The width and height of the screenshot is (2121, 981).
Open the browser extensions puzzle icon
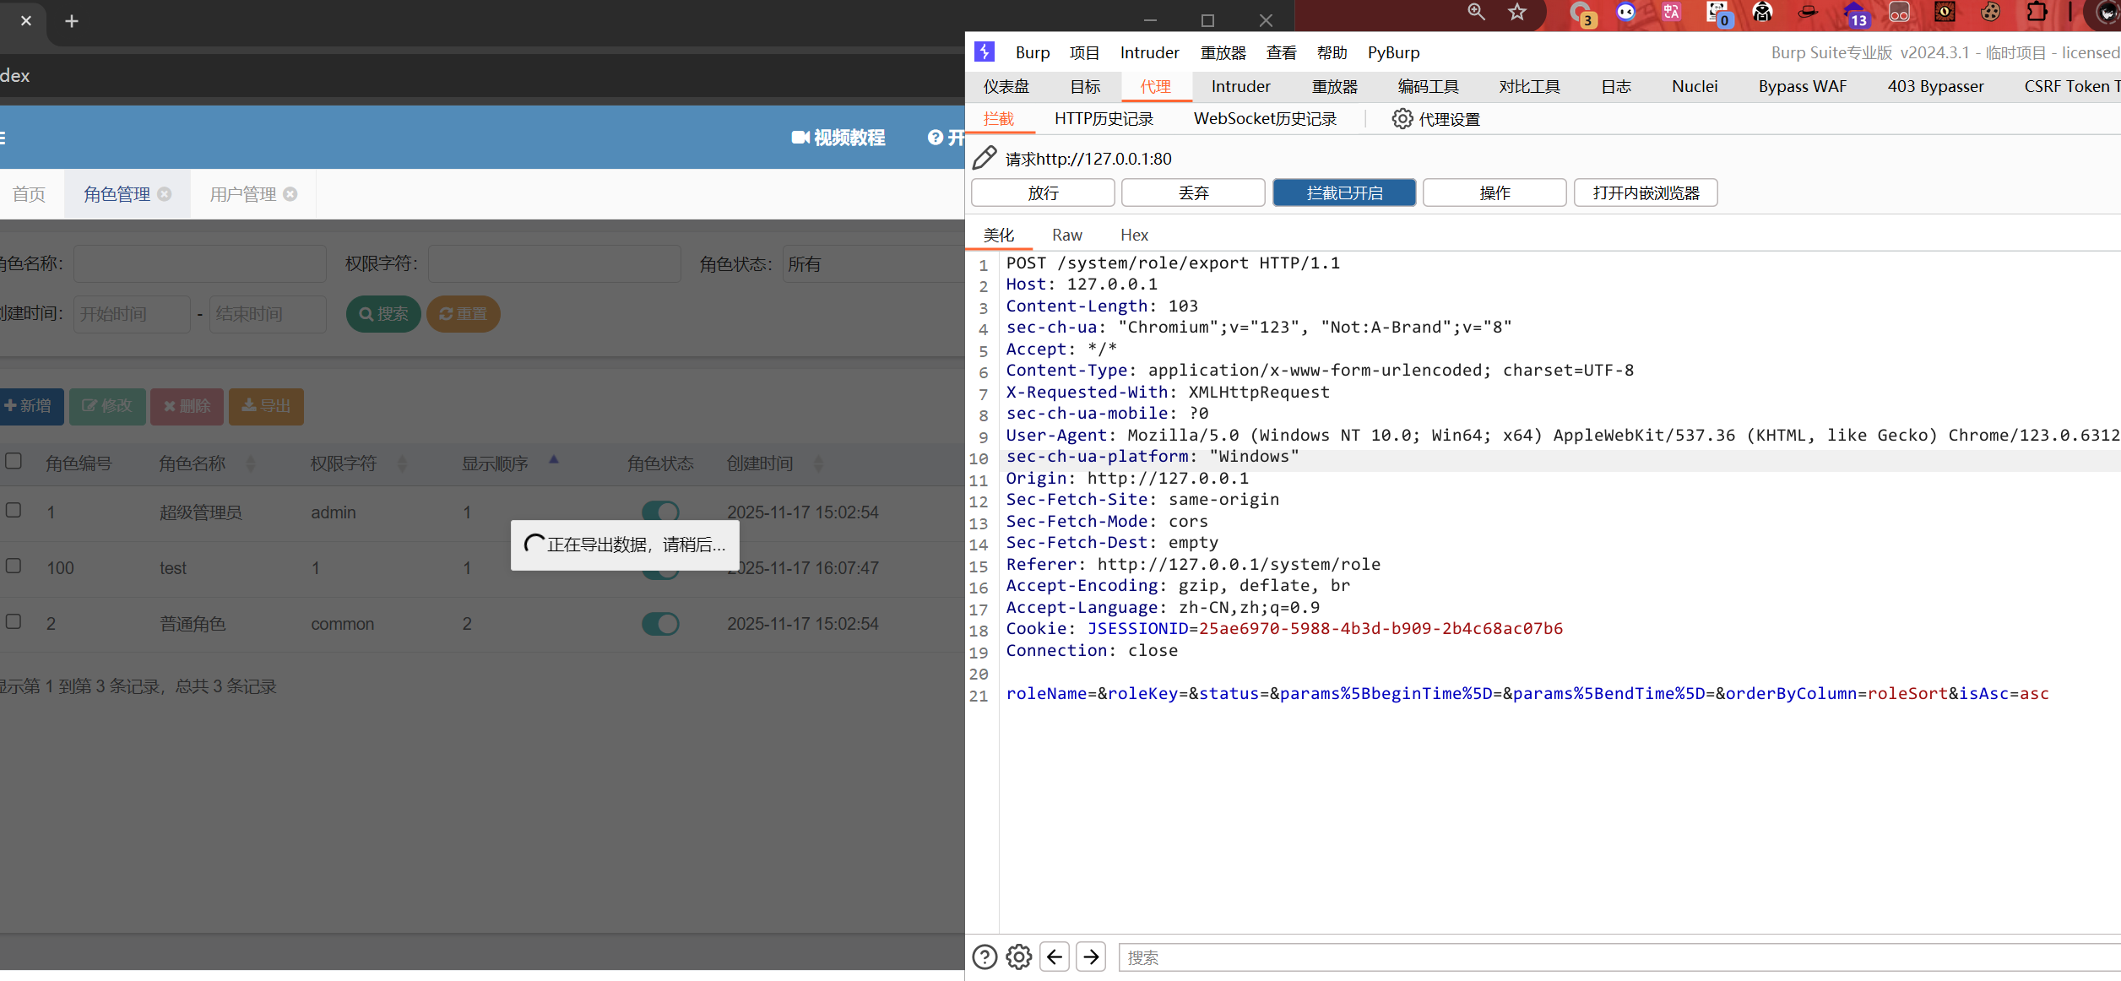click(2037, 12)
